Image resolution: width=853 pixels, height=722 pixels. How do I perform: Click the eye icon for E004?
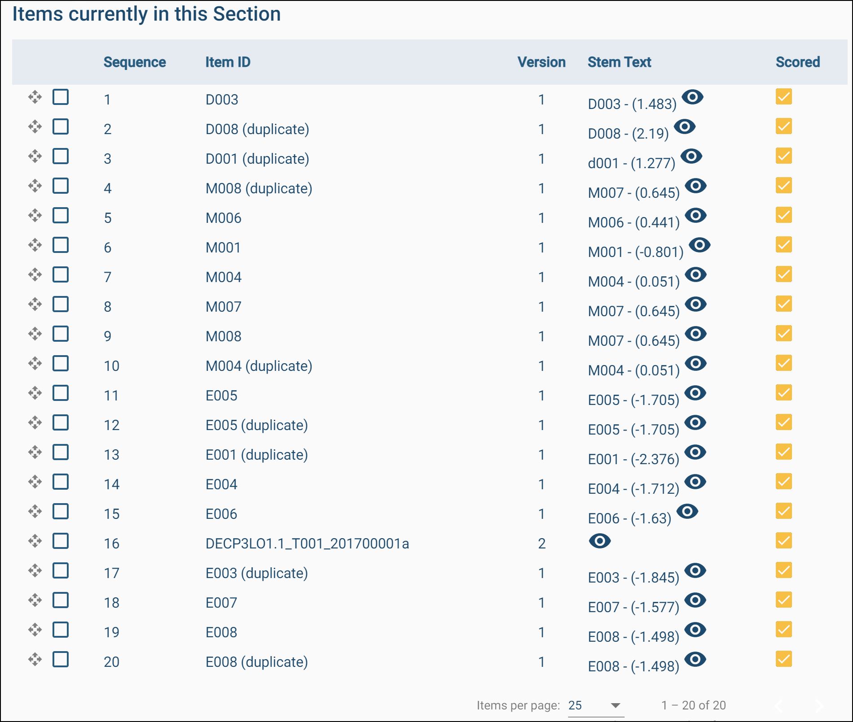(695, 482)
